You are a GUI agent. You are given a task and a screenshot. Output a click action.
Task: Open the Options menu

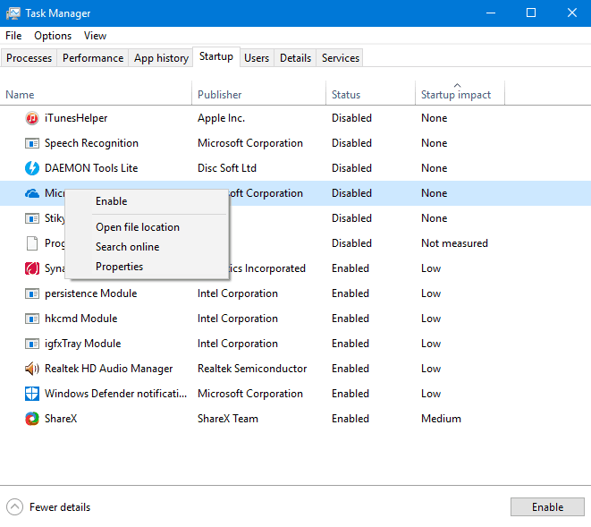53,36
